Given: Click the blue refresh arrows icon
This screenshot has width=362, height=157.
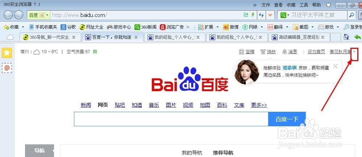Looking at the screenshot, I should (261, 15).
